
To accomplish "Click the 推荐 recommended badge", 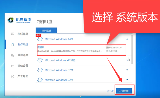I will pos(38,35).
